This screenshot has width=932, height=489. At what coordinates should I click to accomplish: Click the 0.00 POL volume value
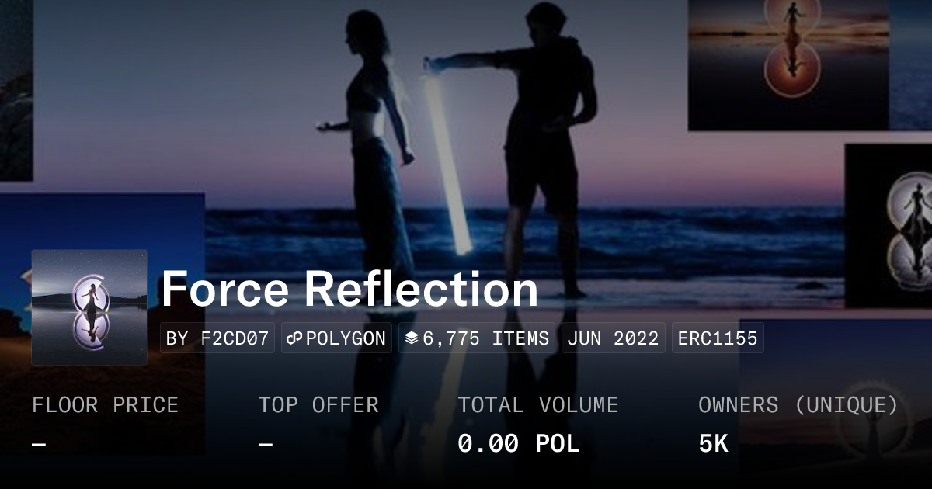[518, 444]
